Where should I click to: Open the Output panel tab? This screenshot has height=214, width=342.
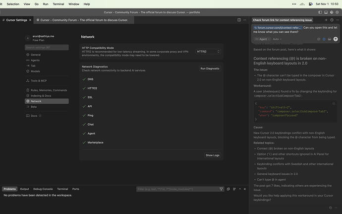24,189
